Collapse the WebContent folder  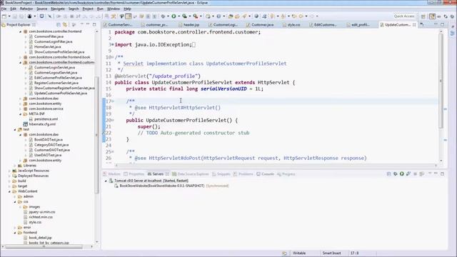click(x=9, y=191)
